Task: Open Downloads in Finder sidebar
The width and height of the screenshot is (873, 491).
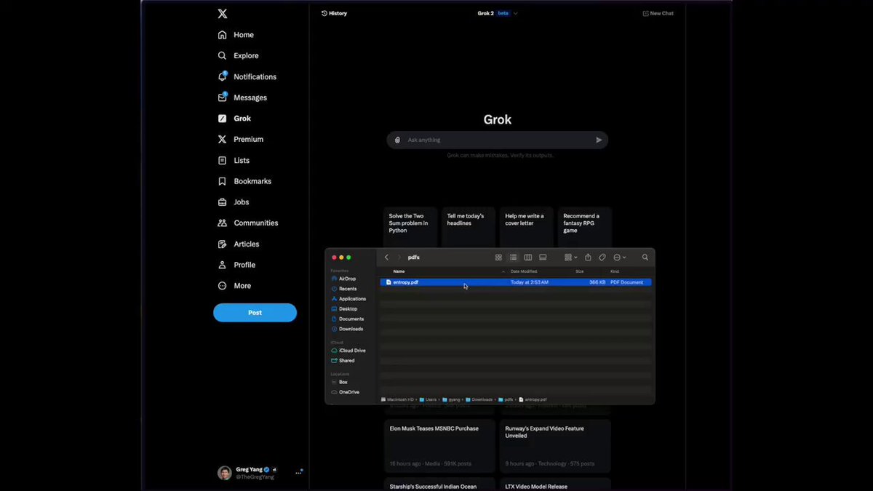Action: coord(347,329)
